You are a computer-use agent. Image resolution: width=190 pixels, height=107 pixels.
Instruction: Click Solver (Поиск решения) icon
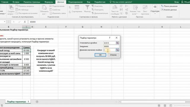point(162,6)
